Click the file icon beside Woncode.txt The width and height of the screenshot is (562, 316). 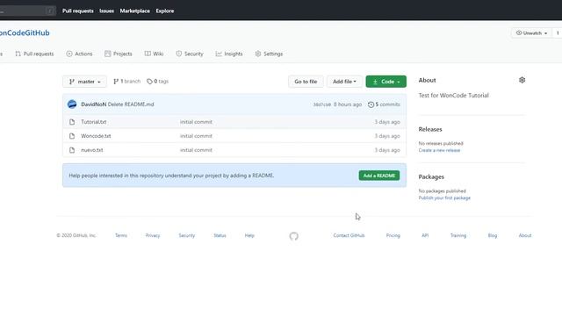[72, 136]
